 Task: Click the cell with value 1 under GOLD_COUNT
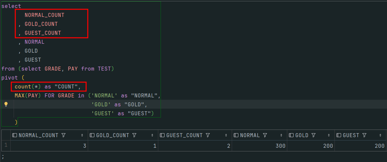[123, 146]
